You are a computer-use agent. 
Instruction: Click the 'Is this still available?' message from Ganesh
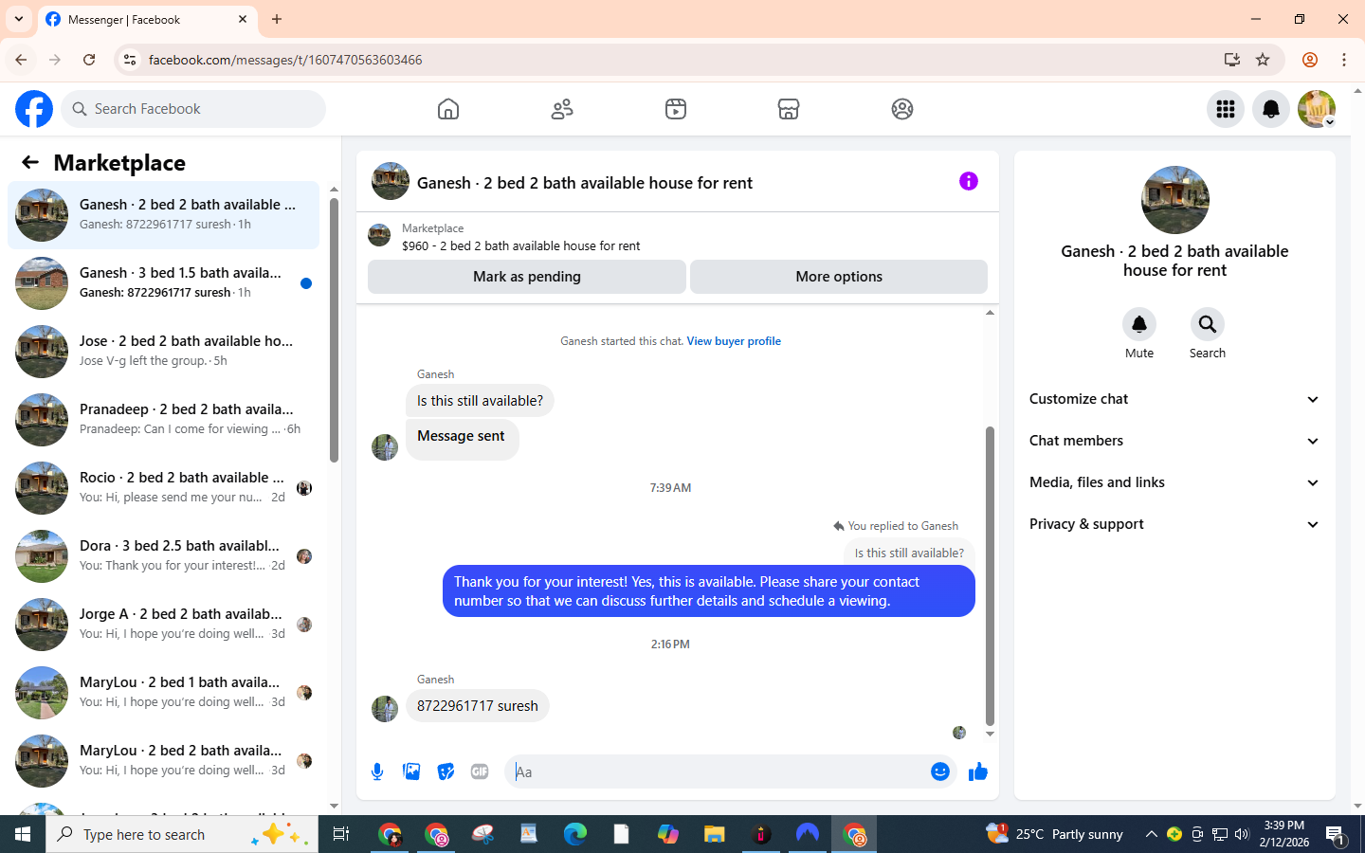(x=480, y=401)
